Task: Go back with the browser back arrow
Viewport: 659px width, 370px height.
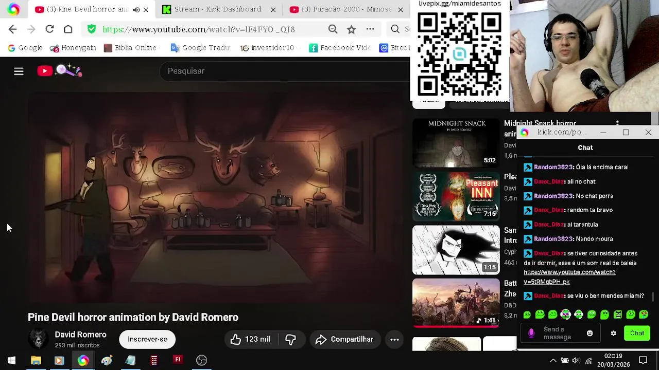Action: click(13, 29)
